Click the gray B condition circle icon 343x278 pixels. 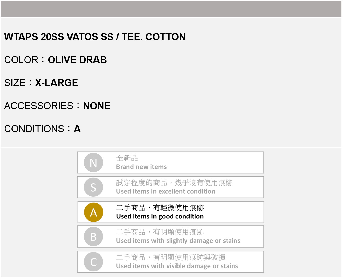tap(93, 237)
